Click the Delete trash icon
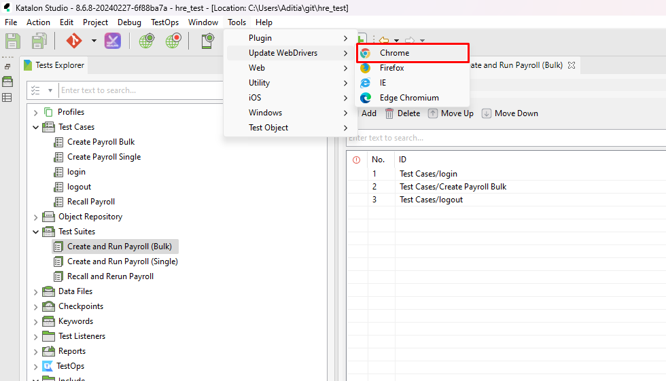Screen dimensions: 666x381 point(389,113)
